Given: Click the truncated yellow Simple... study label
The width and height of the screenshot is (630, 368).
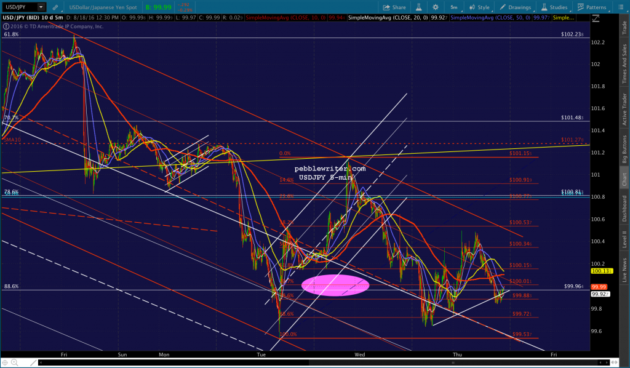Looking at the screenshot, I should (x=564, y=18).
